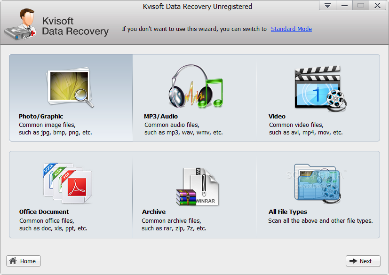Viewport: 389px width, 275px height.
Task: Select the Office Document files icon
Action: click(67, 183)
